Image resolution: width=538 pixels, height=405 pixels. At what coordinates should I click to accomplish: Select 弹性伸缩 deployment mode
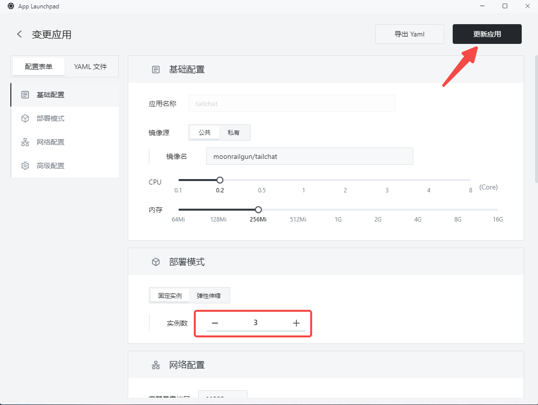pyautogui.click(x=209, y=295)
